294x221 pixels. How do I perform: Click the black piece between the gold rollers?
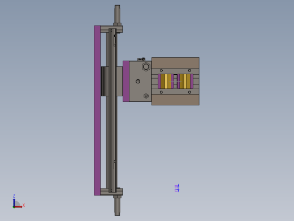(x=175, y=81)
